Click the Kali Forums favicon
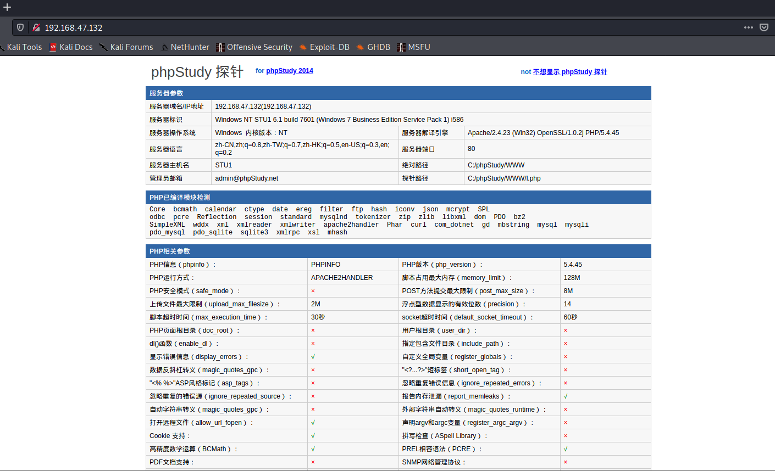 (x=103, y=47)
